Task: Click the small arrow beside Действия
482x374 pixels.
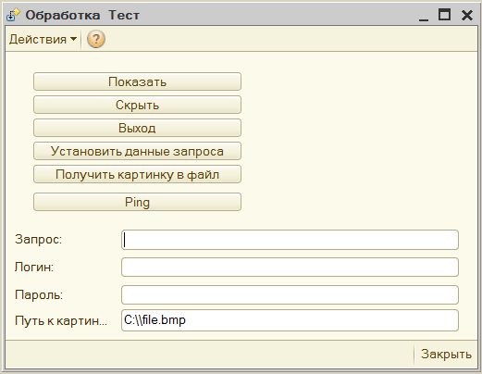Action: click(73, 39)
